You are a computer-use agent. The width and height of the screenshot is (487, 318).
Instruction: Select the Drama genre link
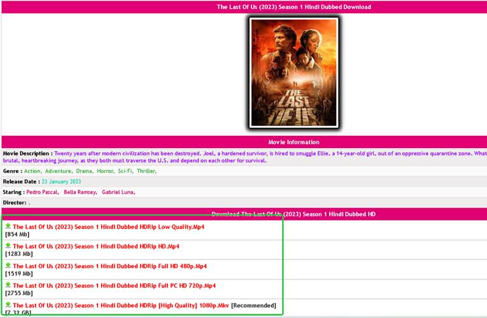coord(85,171)
